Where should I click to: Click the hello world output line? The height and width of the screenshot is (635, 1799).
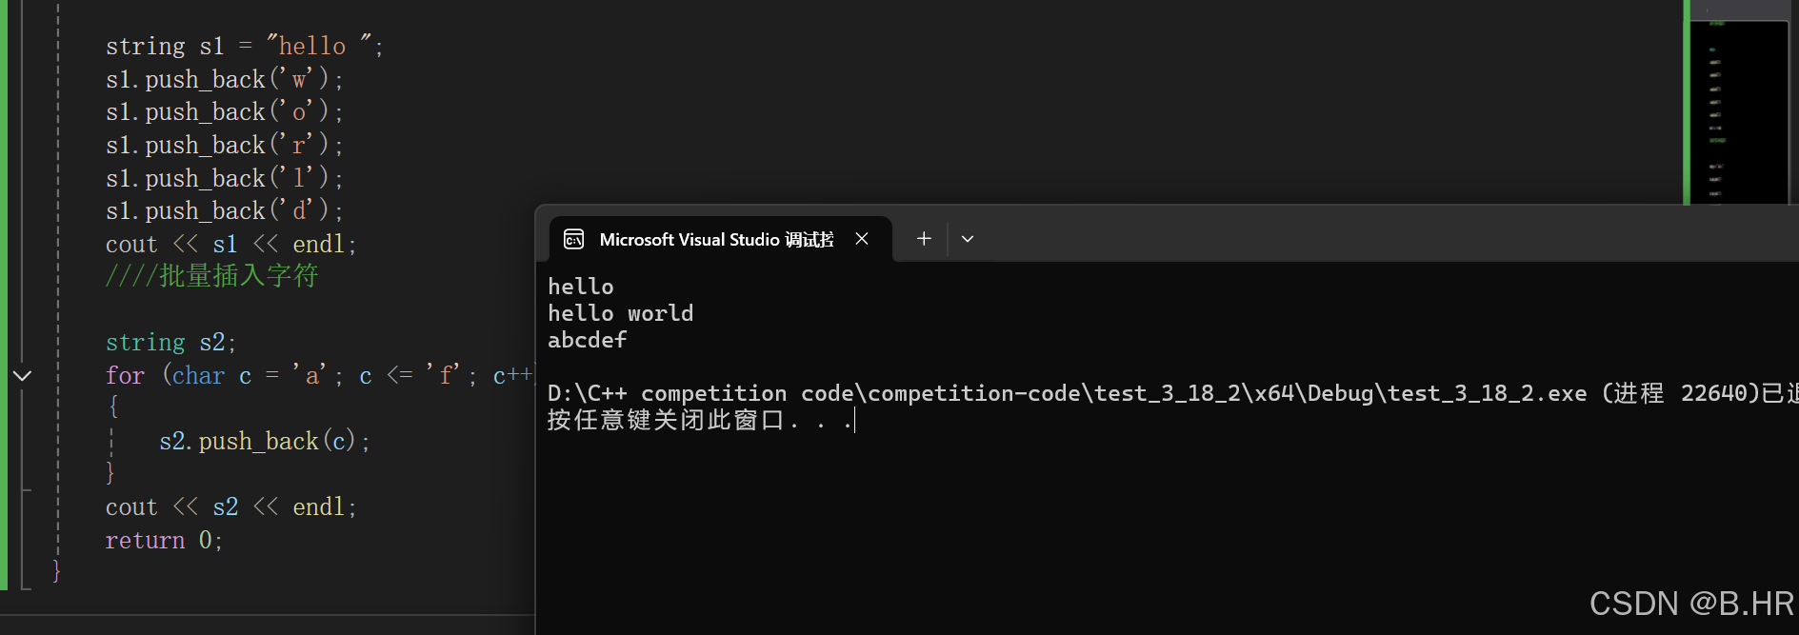point(620,312)
